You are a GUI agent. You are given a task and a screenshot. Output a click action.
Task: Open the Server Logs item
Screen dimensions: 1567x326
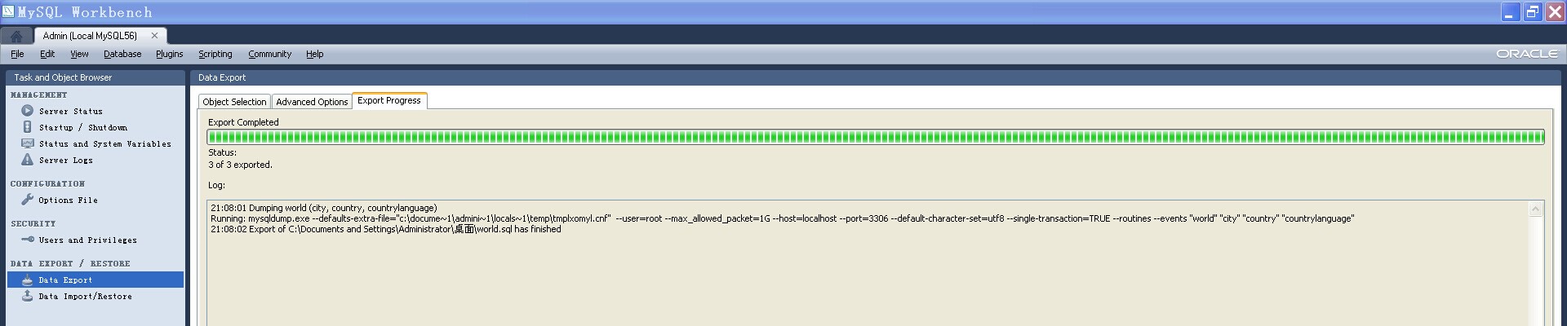pyautogui.click(x=66, y=161)
